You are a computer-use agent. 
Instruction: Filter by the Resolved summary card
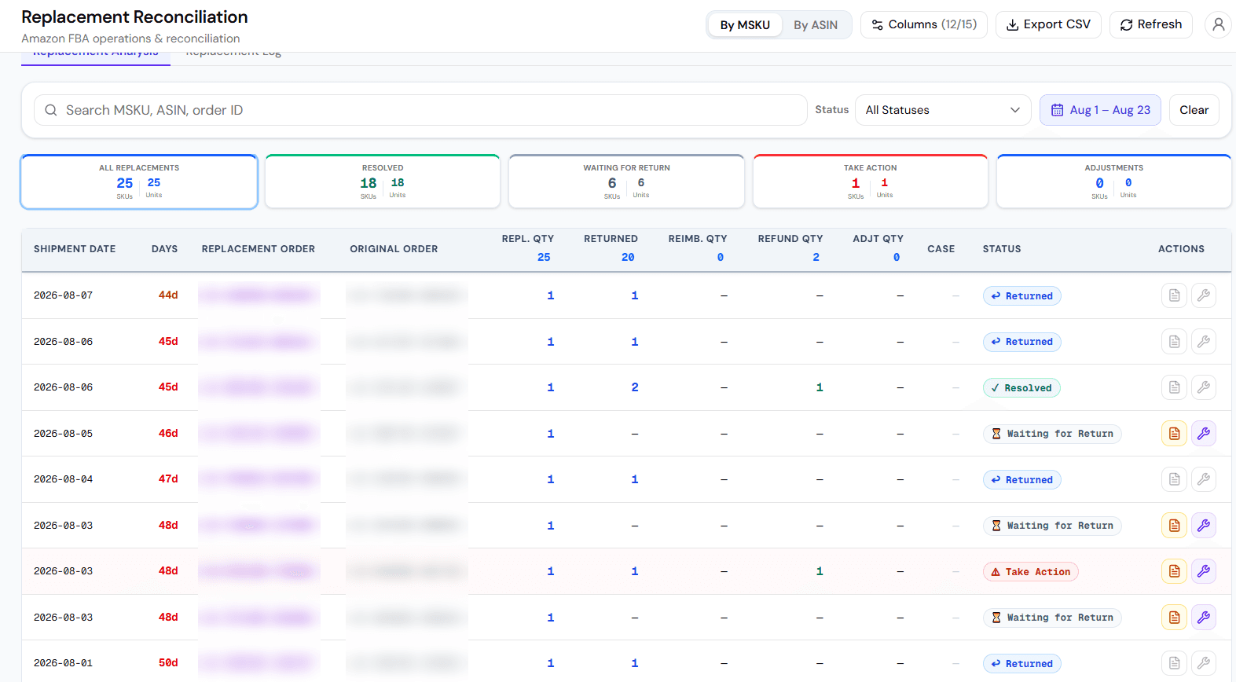383,181
